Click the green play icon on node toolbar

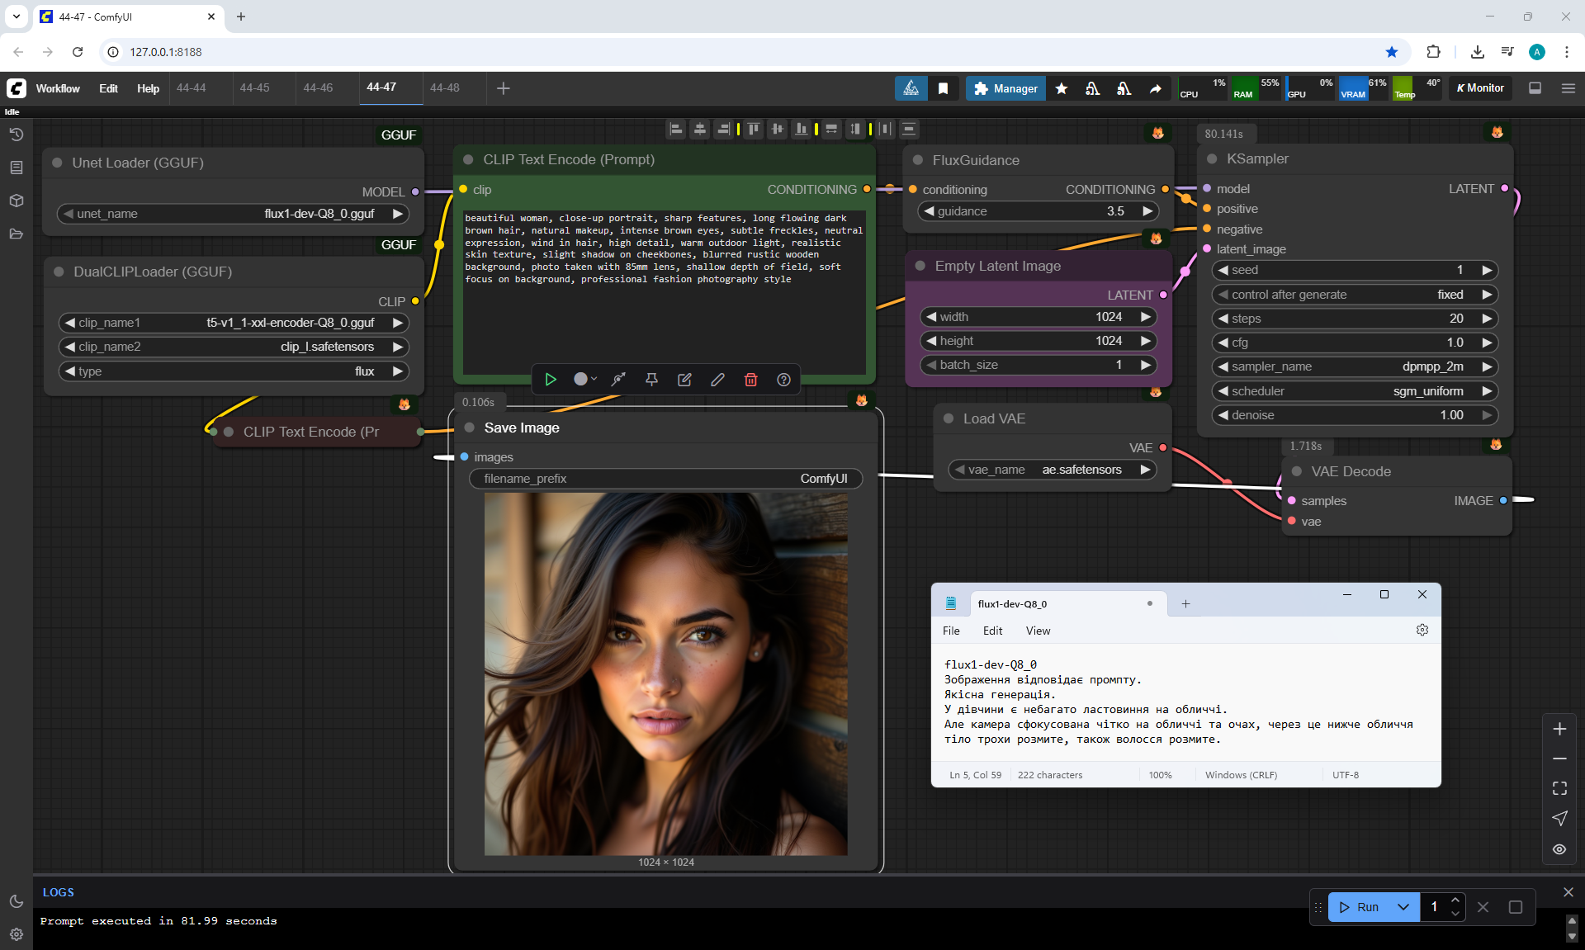(551, 380)
